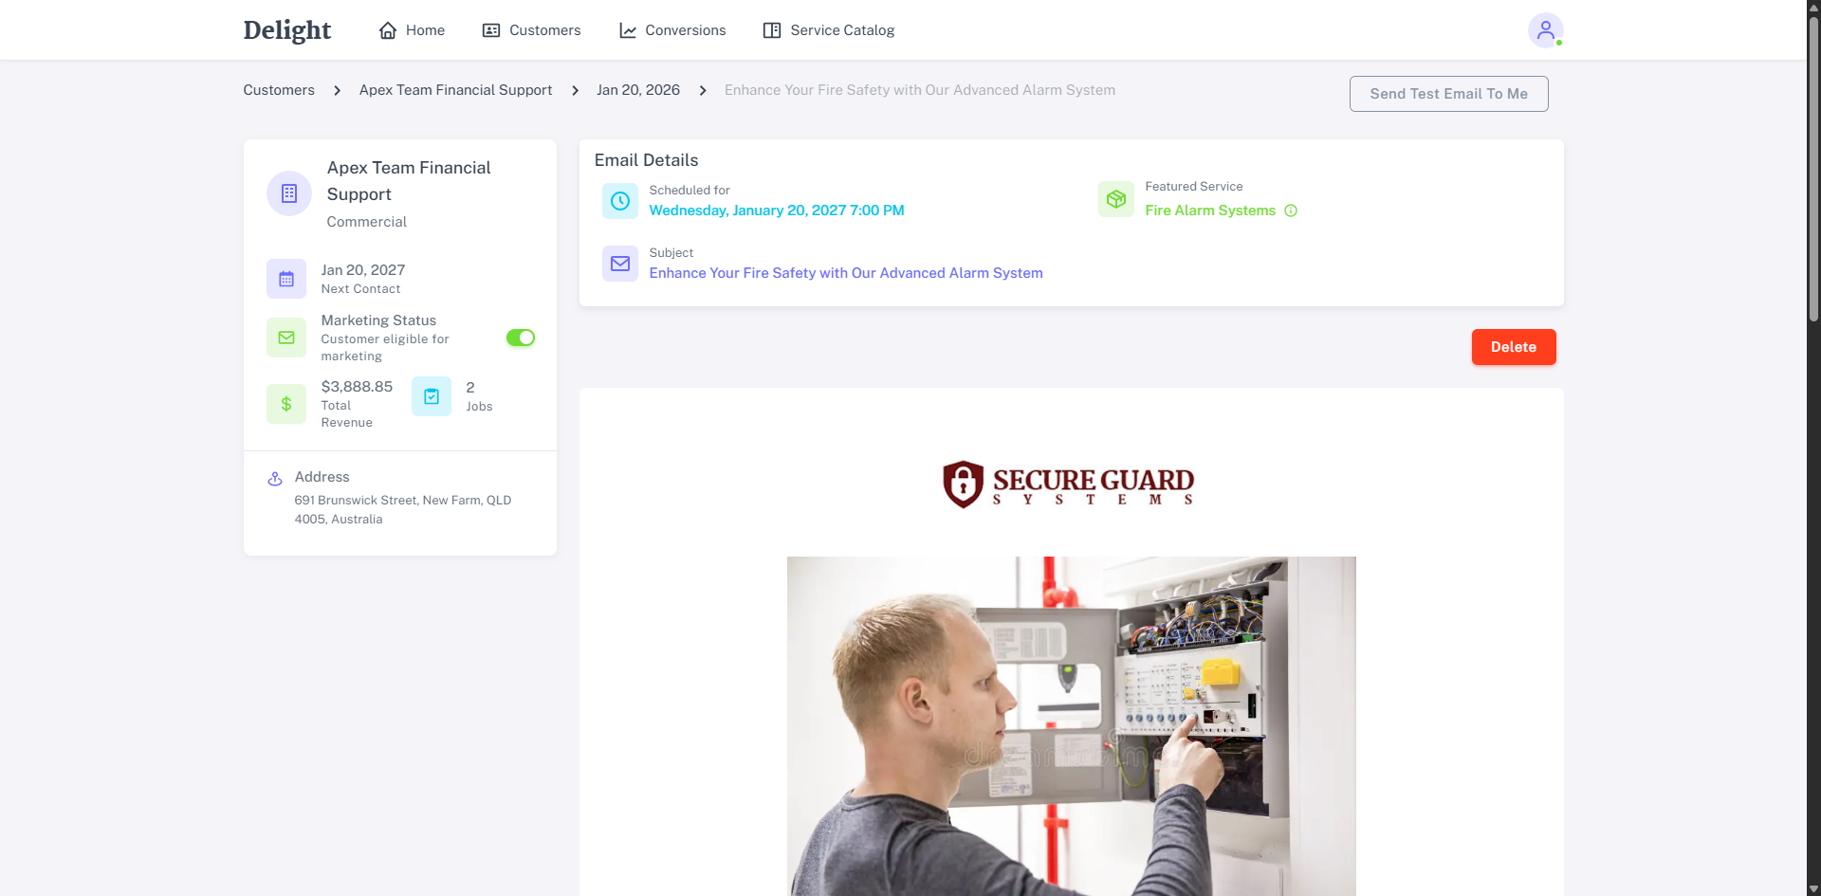The width and height of the screenshot is (1821, 896).
Task: Click the envelope icon beside Subject
Action: coord(620,264)
